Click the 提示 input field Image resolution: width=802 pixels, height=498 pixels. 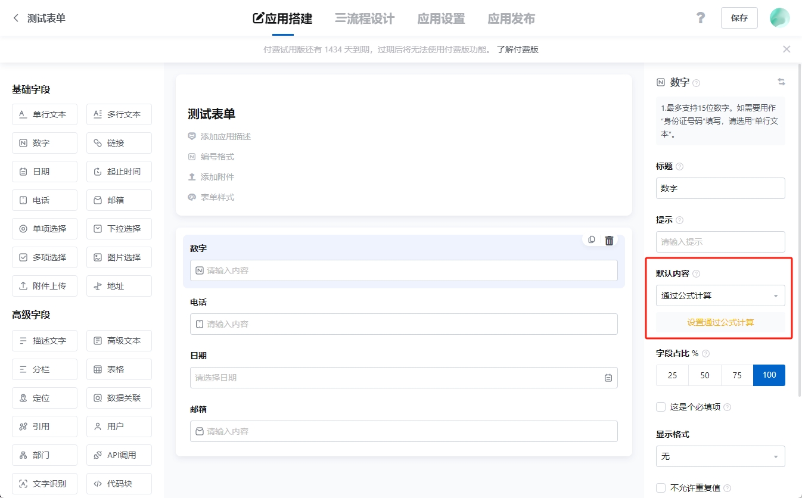(x=720, y=241)
